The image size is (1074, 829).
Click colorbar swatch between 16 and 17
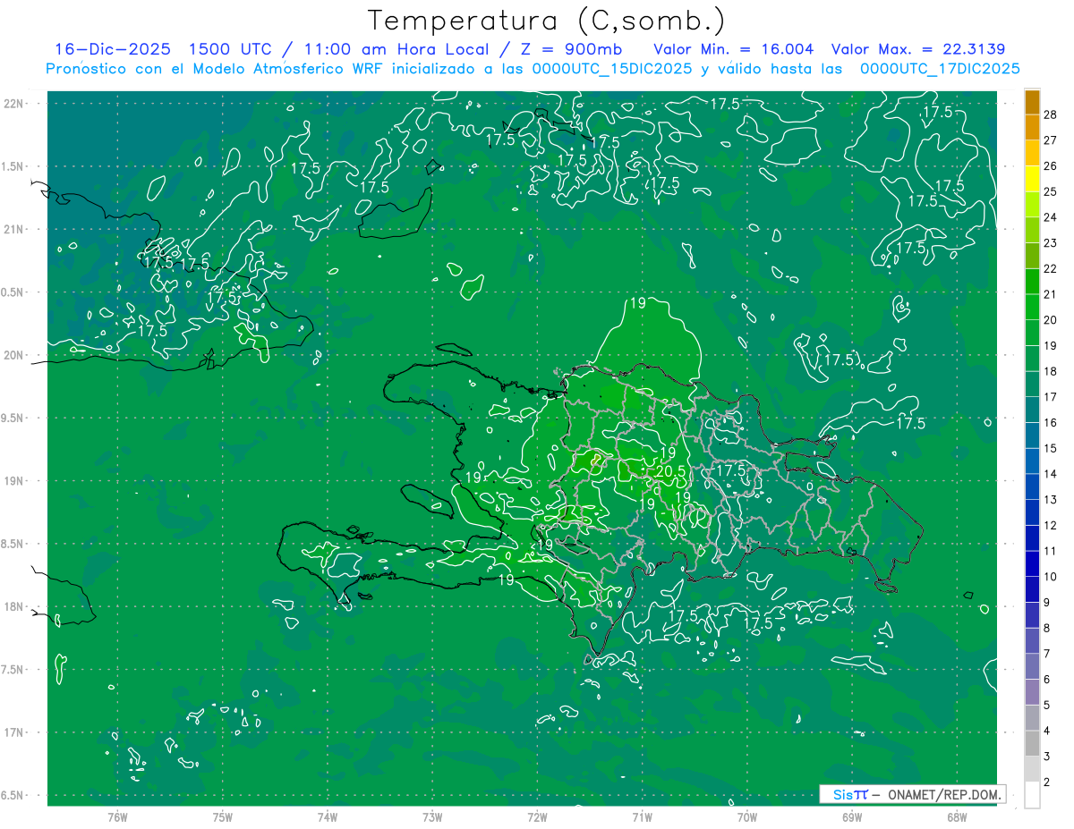[x=1032, y=410]
